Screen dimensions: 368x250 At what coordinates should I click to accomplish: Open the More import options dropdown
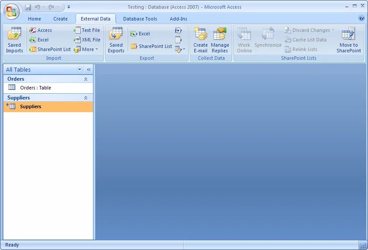click(x=86, y=49)
